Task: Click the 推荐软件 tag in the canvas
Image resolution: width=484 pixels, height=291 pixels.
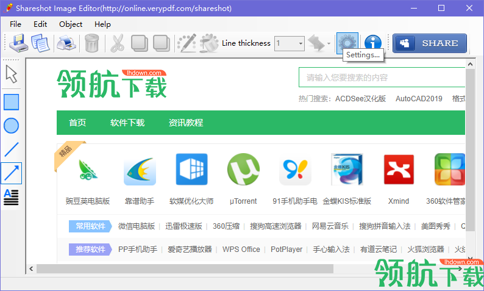Action: tap(90, 250)
